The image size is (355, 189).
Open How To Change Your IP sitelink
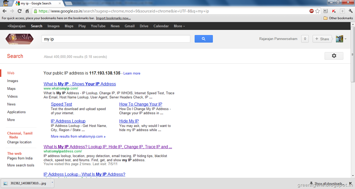pos(141,104)
